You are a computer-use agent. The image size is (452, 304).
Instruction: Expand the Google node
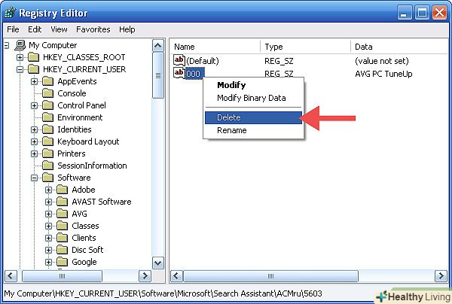pos(48,263)
